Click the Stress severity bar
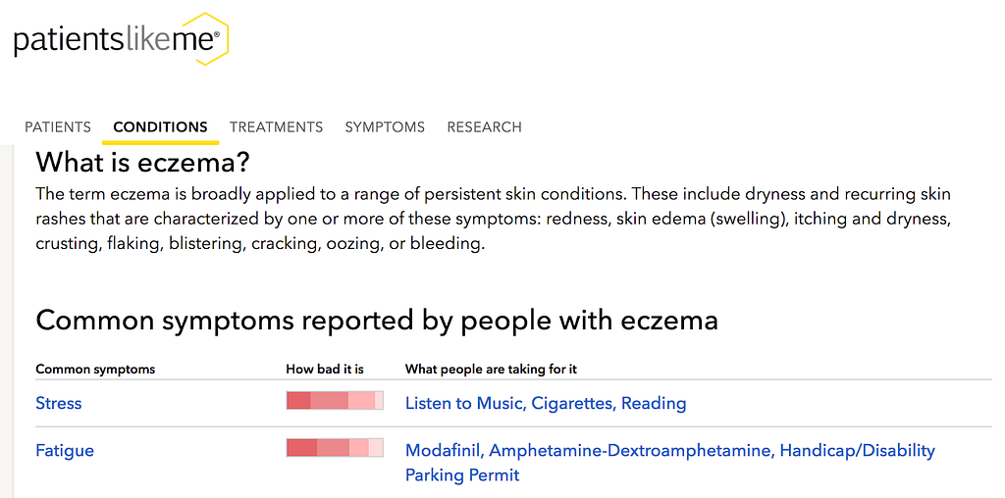 coord(335,401)
